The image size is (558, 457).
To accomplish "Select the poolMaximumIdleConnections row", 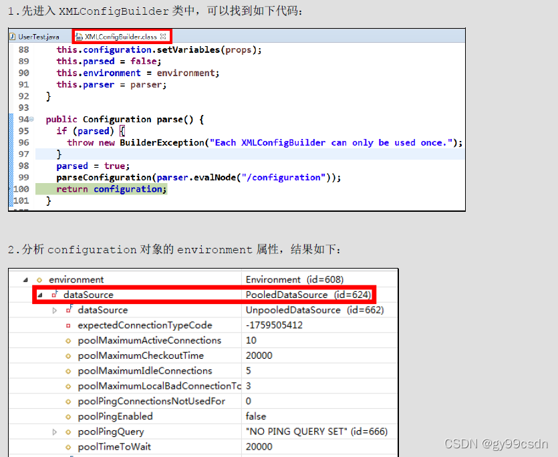I will 203,371.
